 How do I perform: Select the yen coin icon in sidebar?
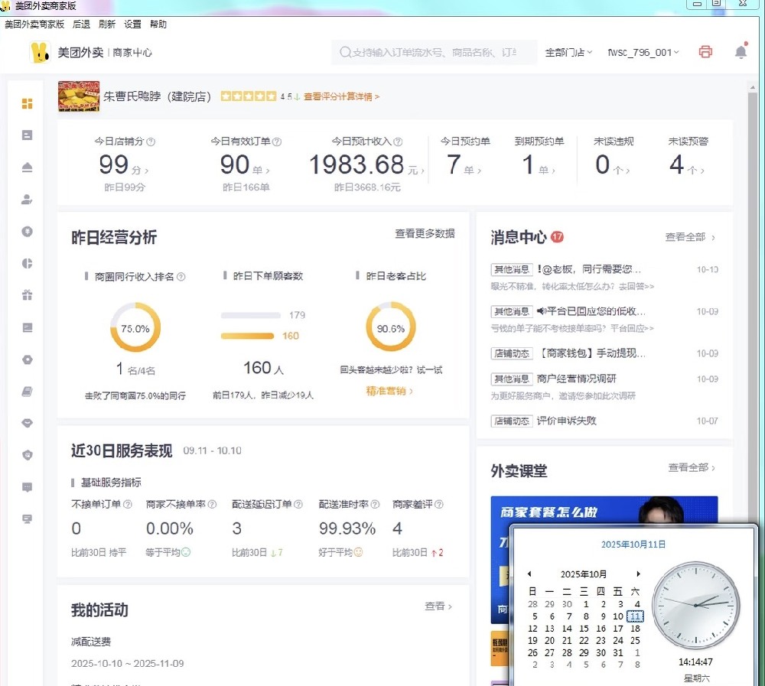click(28, 231)
